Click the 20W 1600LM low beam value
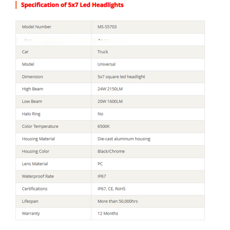The height and width of the screenshot is (230, 230). pos(110,101)
